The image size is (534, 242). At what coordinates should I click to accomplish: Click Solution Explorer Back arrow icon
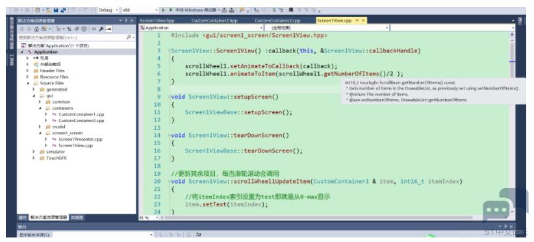21,29
